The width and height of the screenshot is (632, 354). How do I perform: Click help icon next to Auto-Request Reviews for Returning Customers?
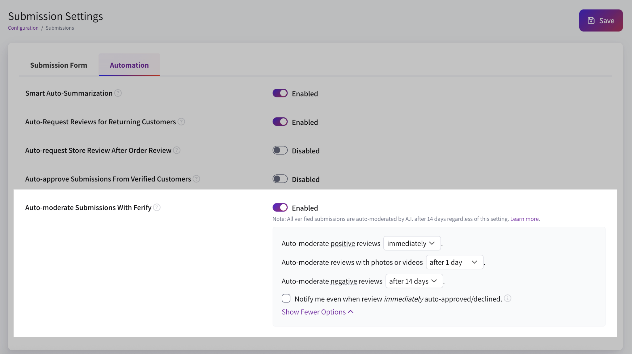tap(181, 122)
